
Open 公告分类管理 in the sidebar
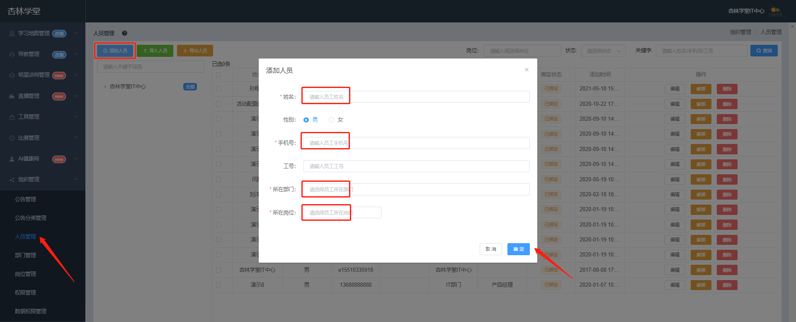[x=31, y=218]
